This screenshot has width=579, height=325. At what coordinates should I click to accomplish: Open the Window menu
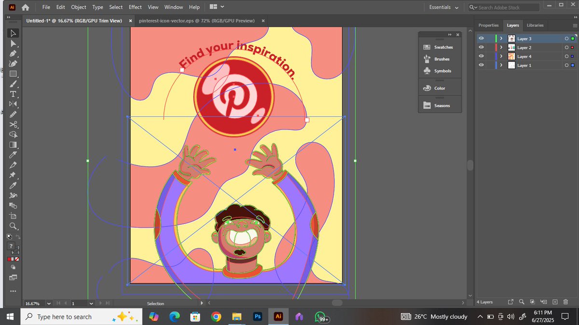pyautogui.click(x=173, y=7)
